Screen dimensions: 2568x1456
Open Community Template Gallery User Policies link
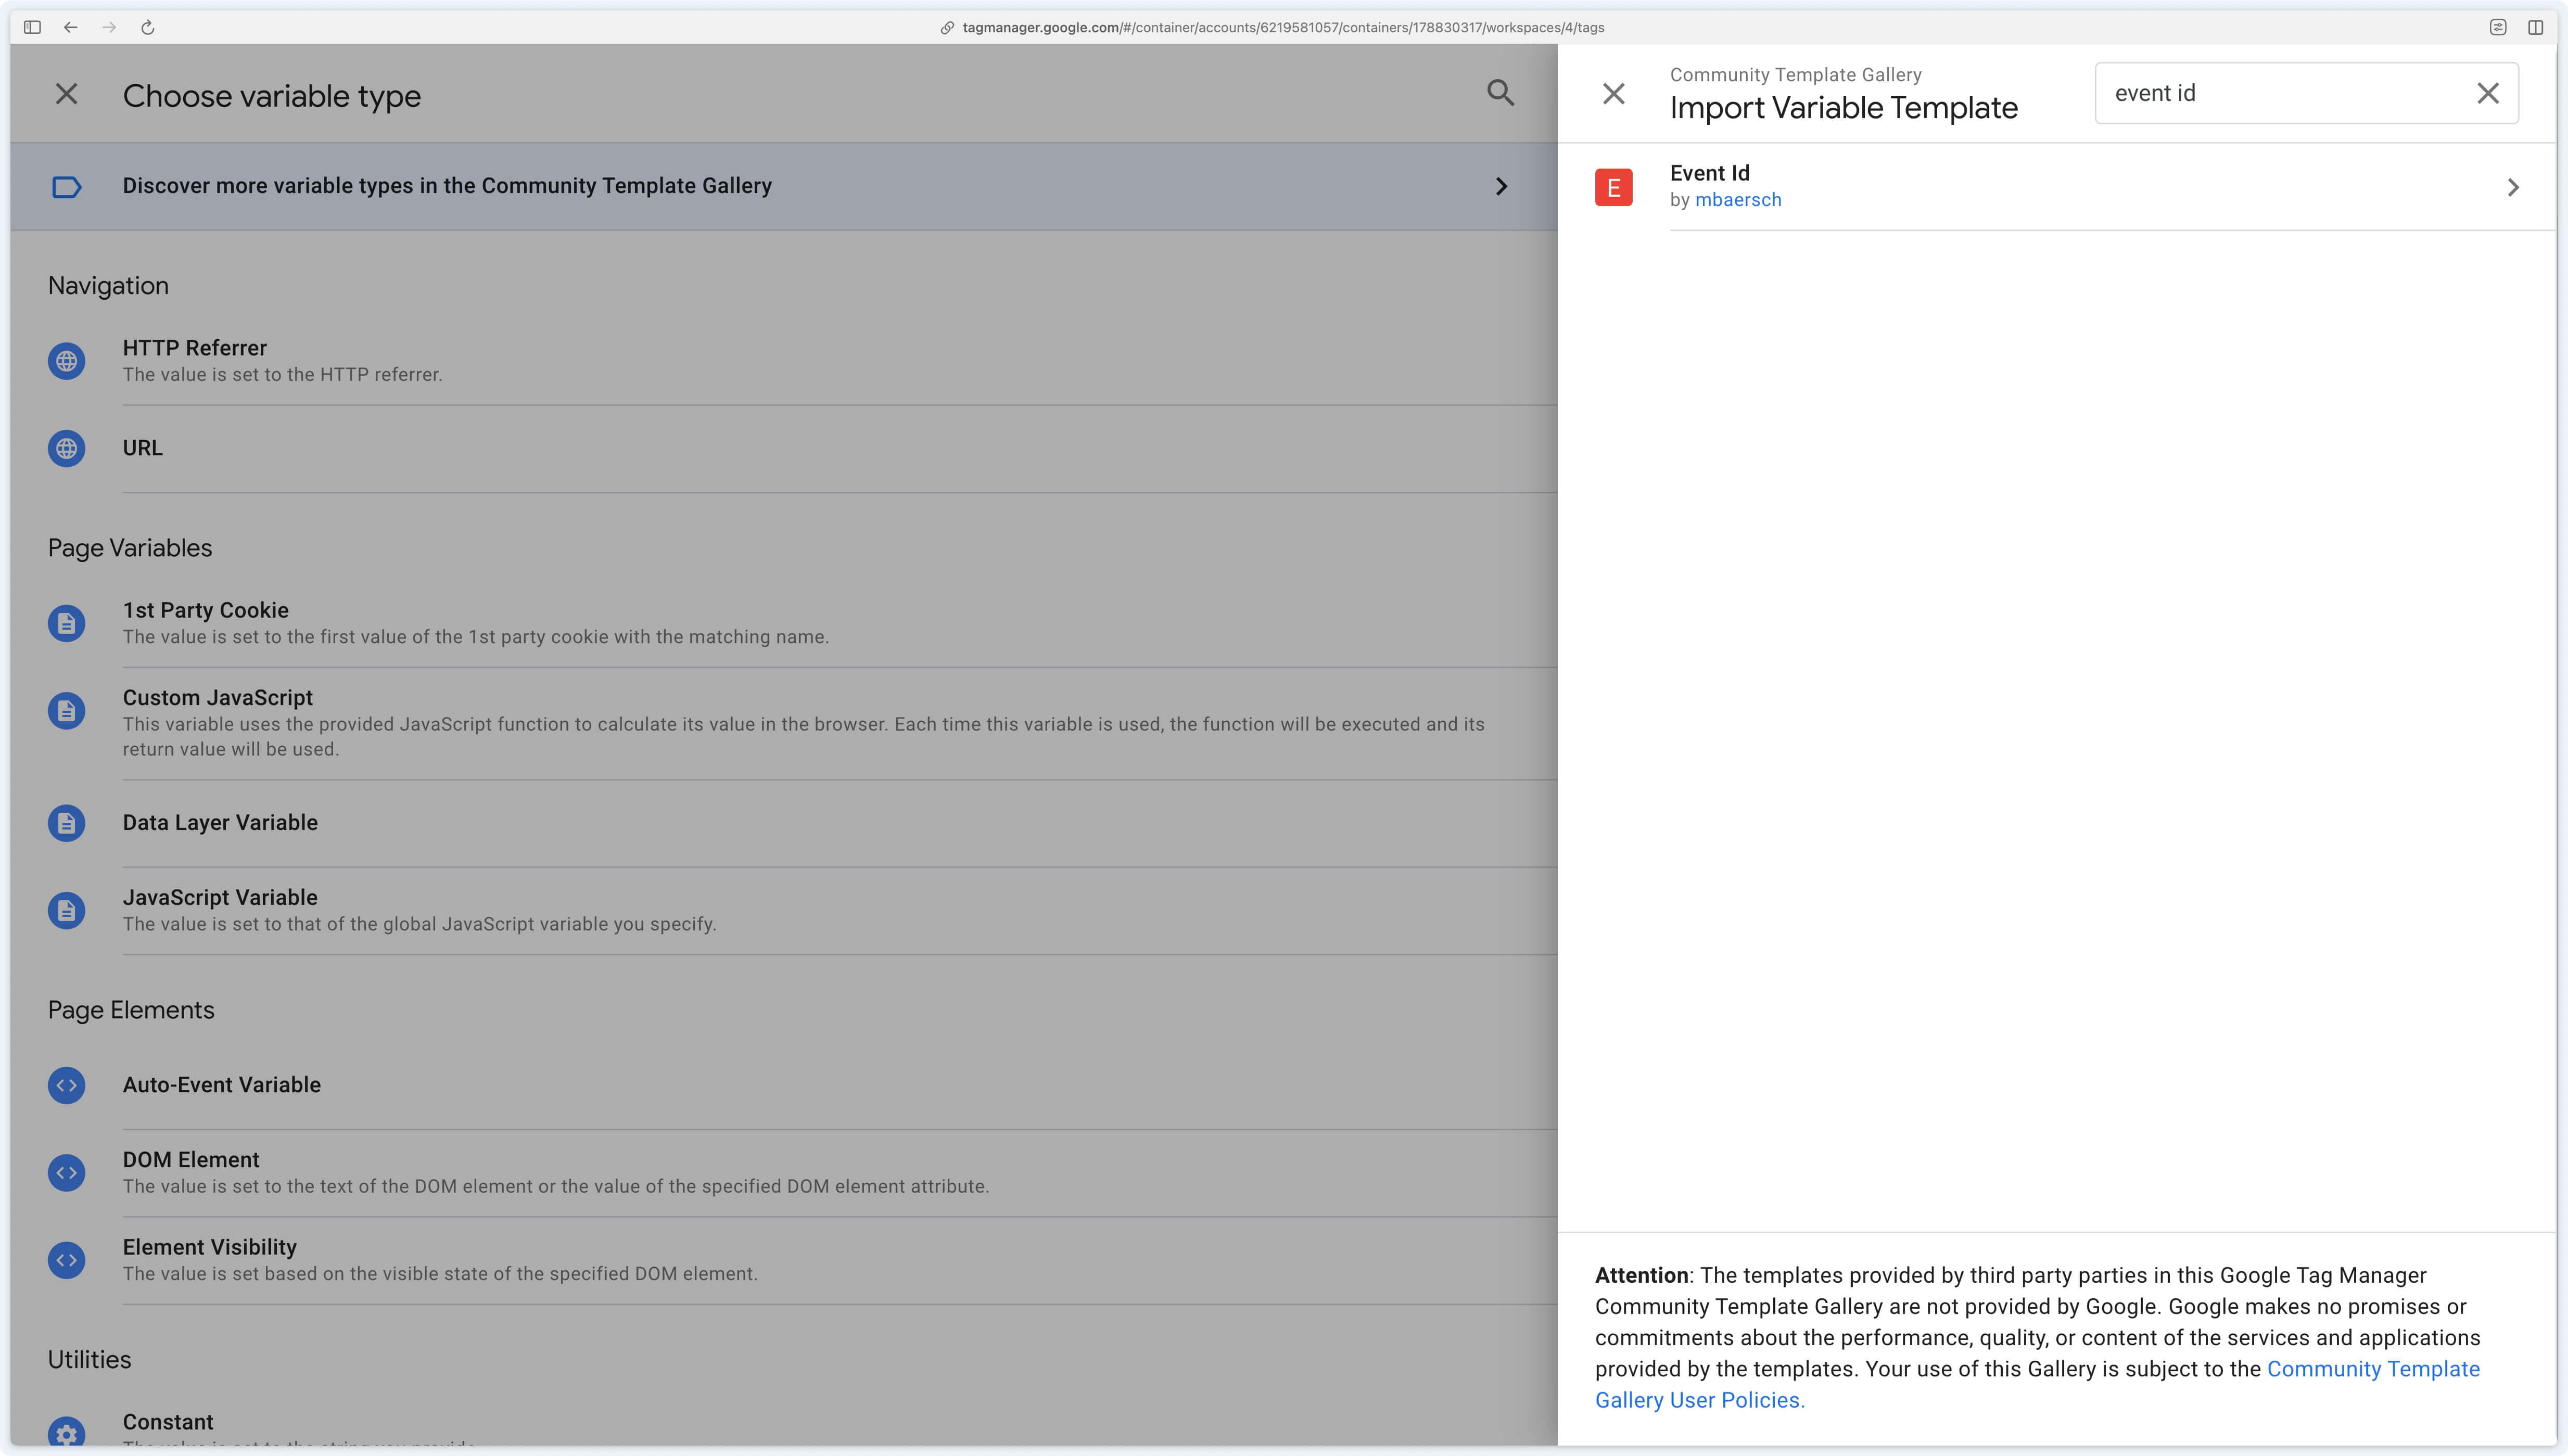(2037, 1385)
